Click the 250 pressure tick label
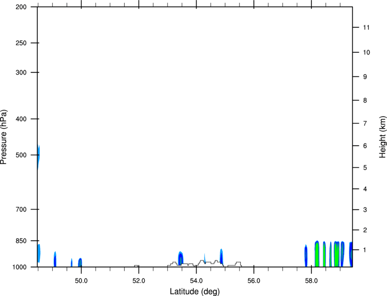Image resolution: width=387 pixels, height=296 pixels. click(x=21, y=43)
